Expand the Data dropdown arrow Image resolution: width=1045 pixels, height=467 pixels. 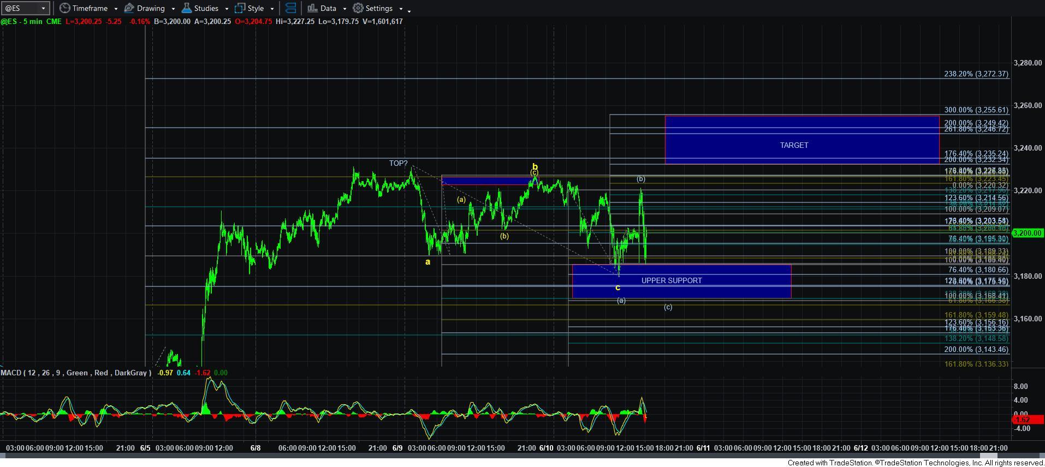pos(345,9)
